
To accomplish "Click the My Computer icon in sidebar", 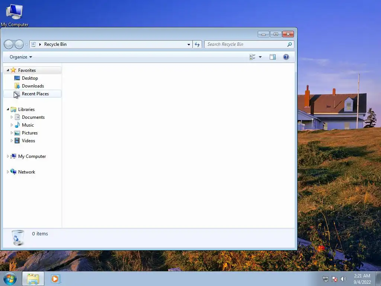I will (13, 156).
